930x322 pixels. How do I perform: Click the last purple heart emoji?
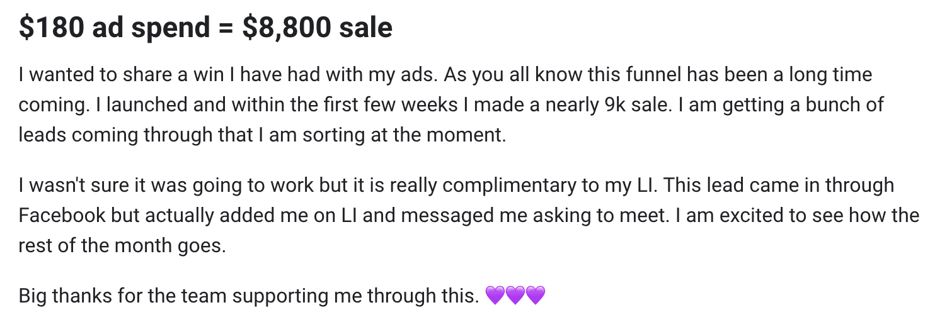pos(535,295)
